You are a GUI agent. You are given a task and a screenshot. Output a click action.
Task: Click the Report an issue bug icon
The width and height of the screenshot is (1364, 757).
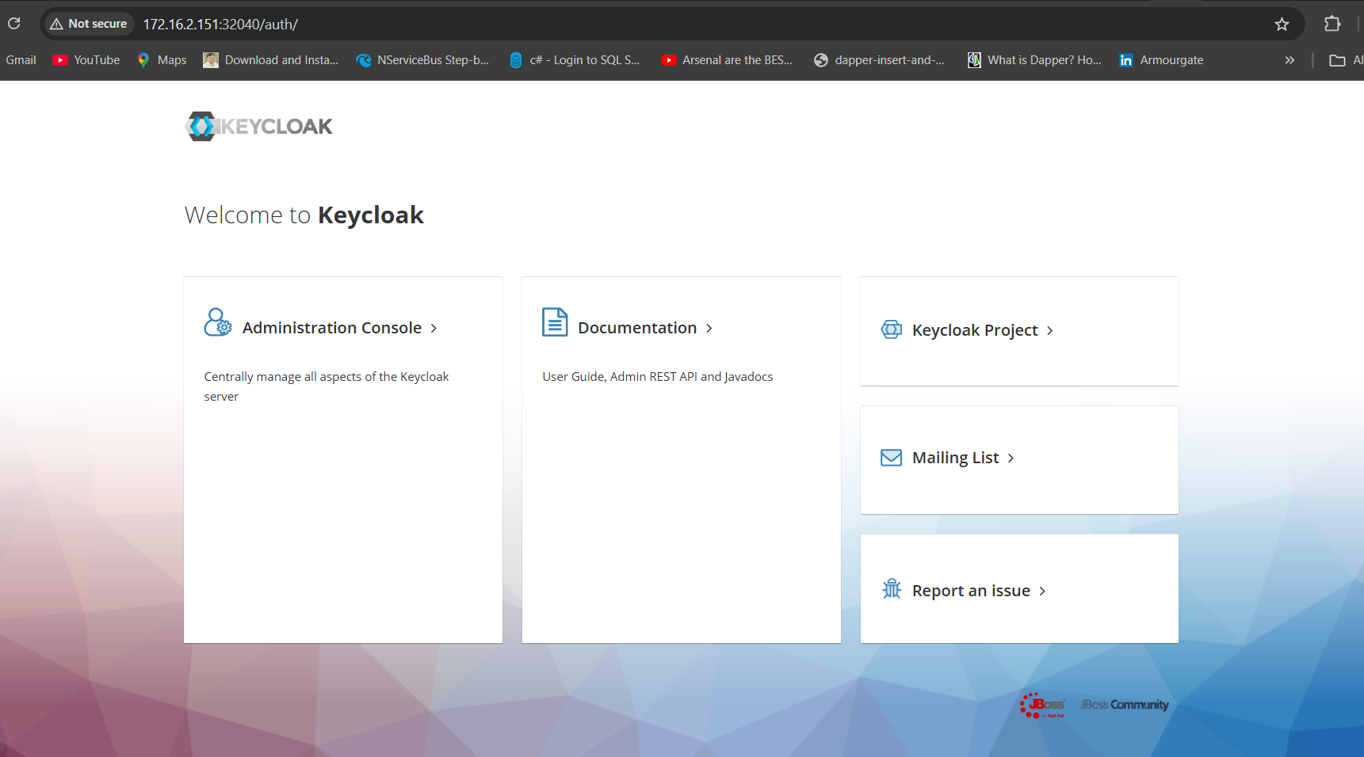(x=892, y=588)
